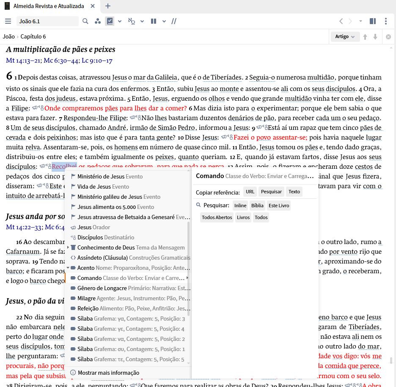Open the vertical three-dot panel menu
Screen dimensions: 396x387
[386, 21]
